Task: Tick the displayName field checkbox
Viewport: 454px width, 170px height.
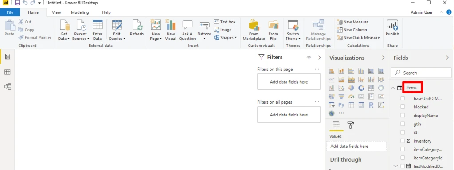Action: (x=403, y=116)
